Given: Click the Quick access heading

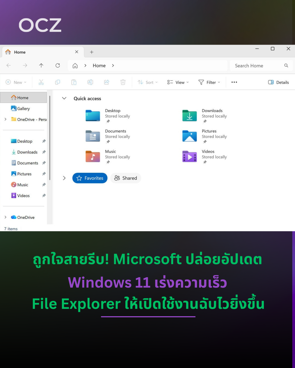Looking at the screenshot, I should (x=87, y=98).
